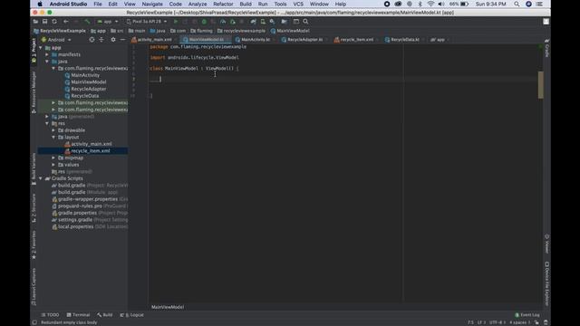Open the app run configuration dropdown

[108, 22]
